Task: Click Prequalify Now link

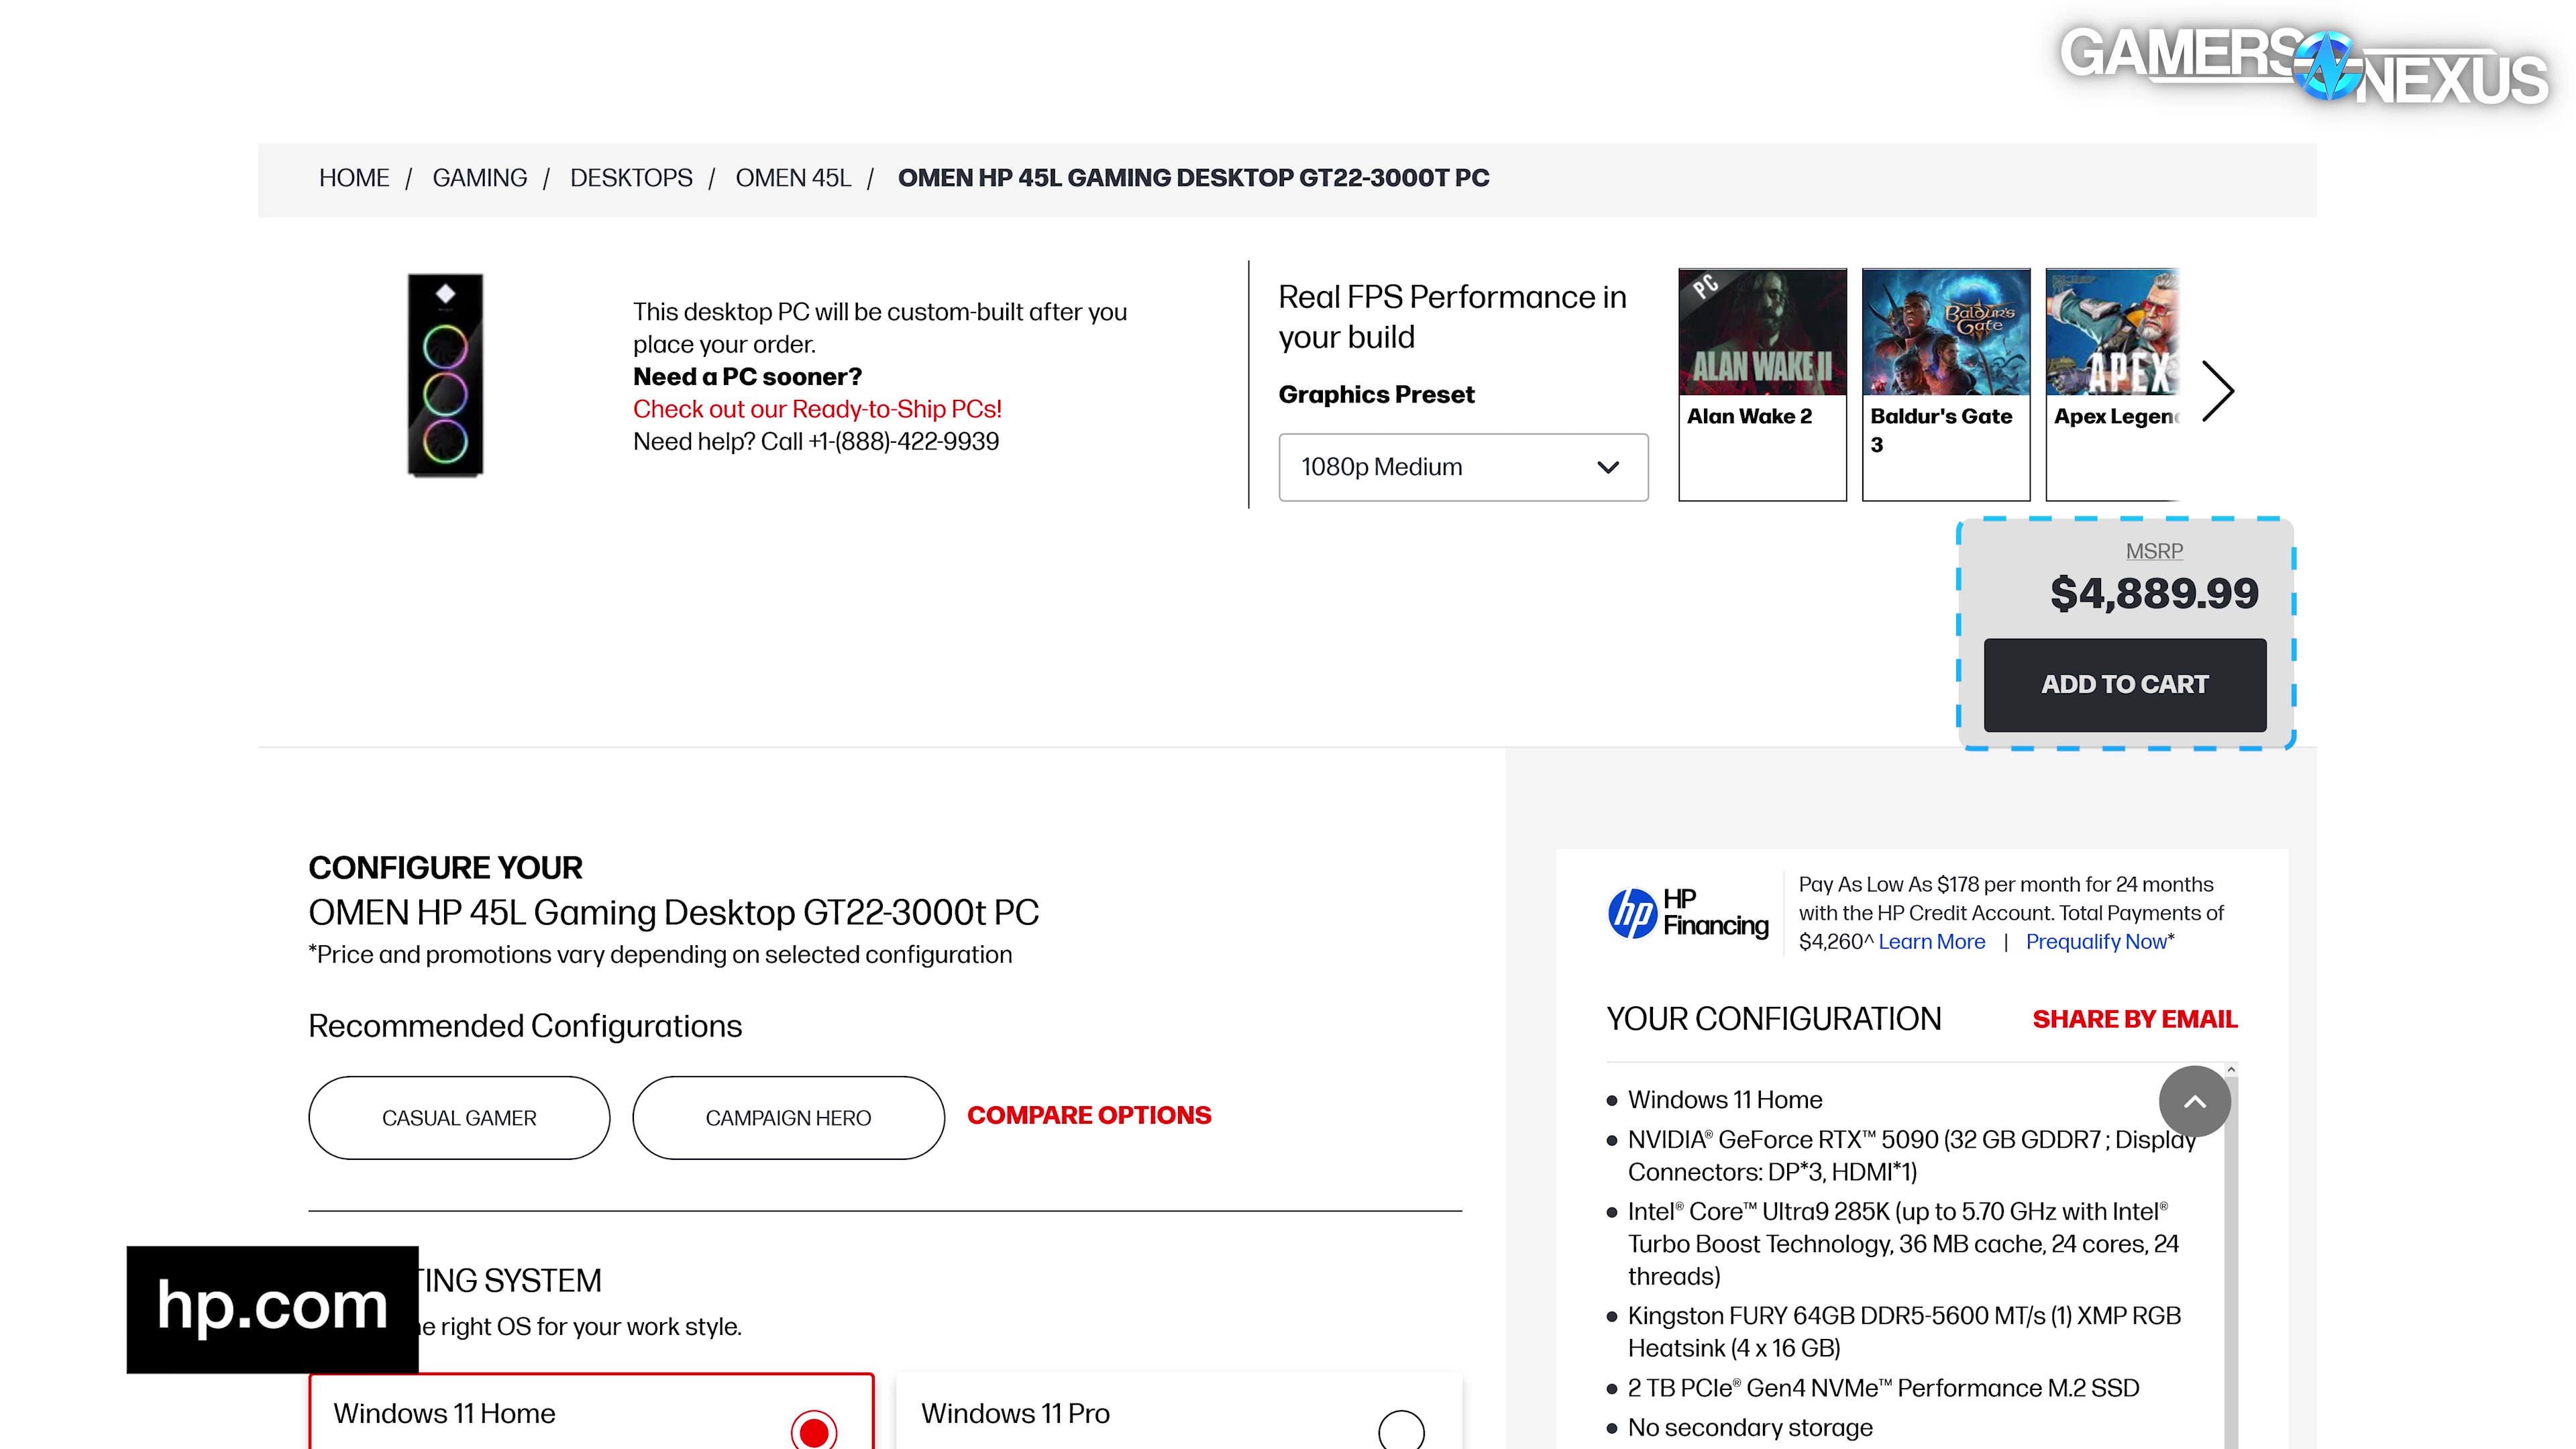Action: (x=2096, y=942)
